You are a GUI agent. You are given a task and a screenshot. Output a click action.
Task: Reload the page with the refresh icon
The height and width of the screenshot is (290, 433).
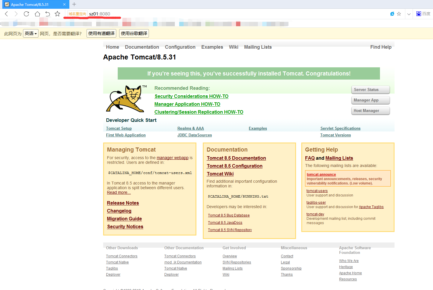tap(26, 14)
